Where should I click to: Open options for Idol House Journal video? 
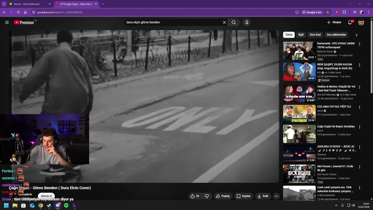tap(360, 167)
